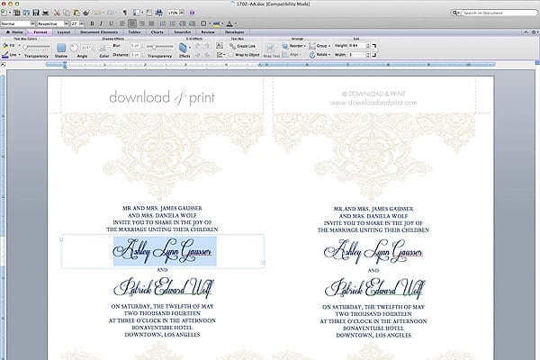
Task: Click the Height stepper arrows
Action: (x=368, y=46)
